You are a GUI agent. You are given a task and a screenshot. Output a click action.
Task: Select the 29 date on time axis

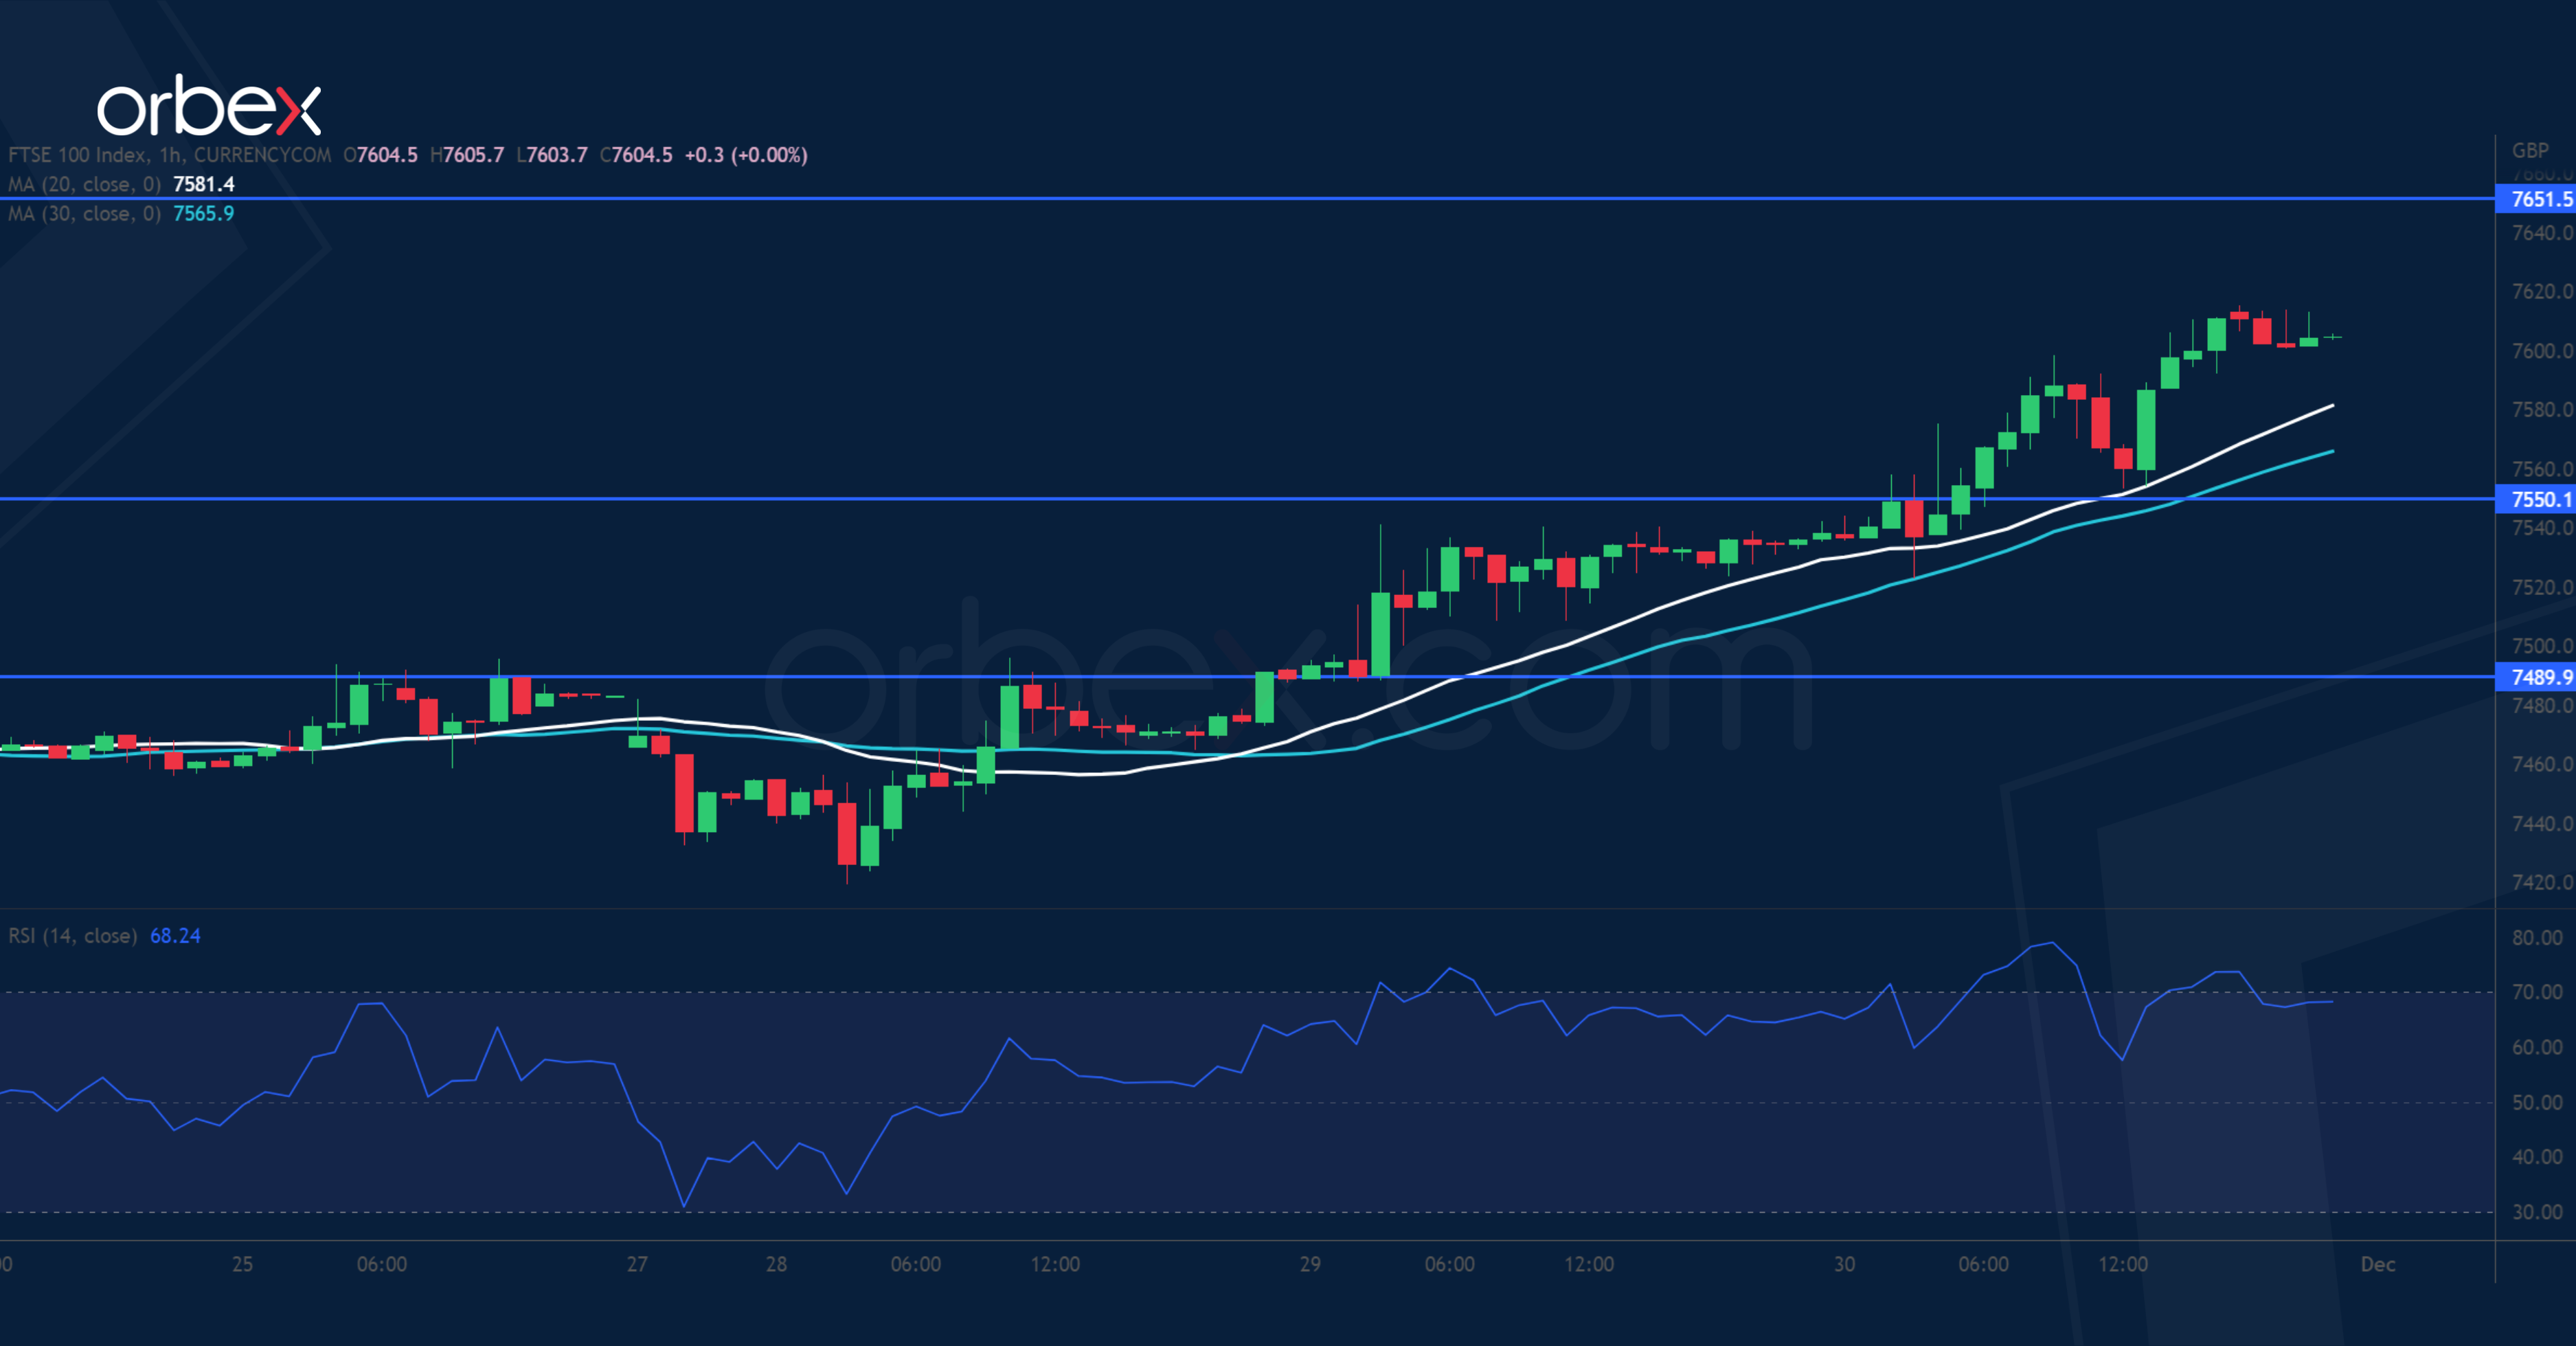[1310, 1264]
